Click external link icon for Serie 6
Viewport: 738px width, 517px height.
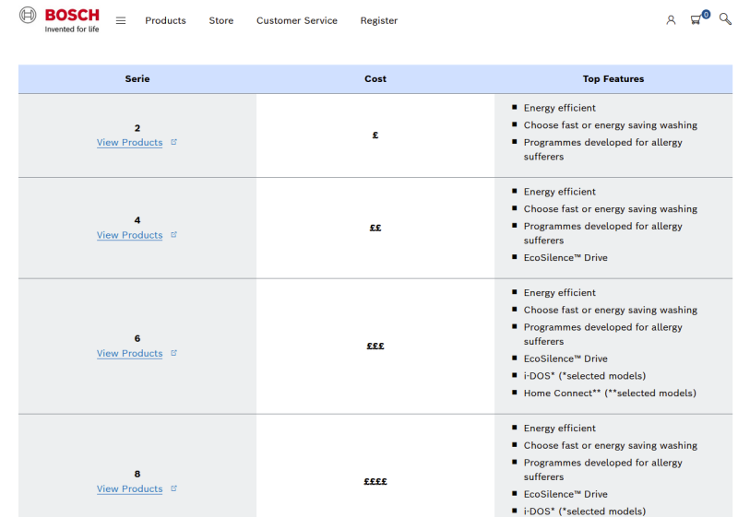[173, 353]
